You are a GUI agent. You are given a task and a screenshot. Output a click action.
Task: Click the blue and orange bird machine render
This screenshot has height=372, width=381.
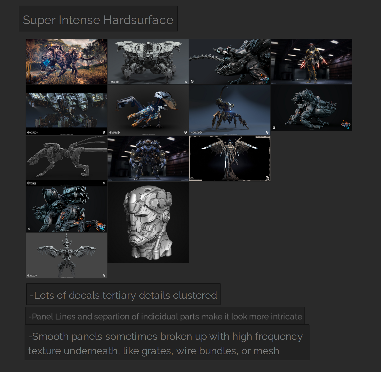(x=148, y=110)
